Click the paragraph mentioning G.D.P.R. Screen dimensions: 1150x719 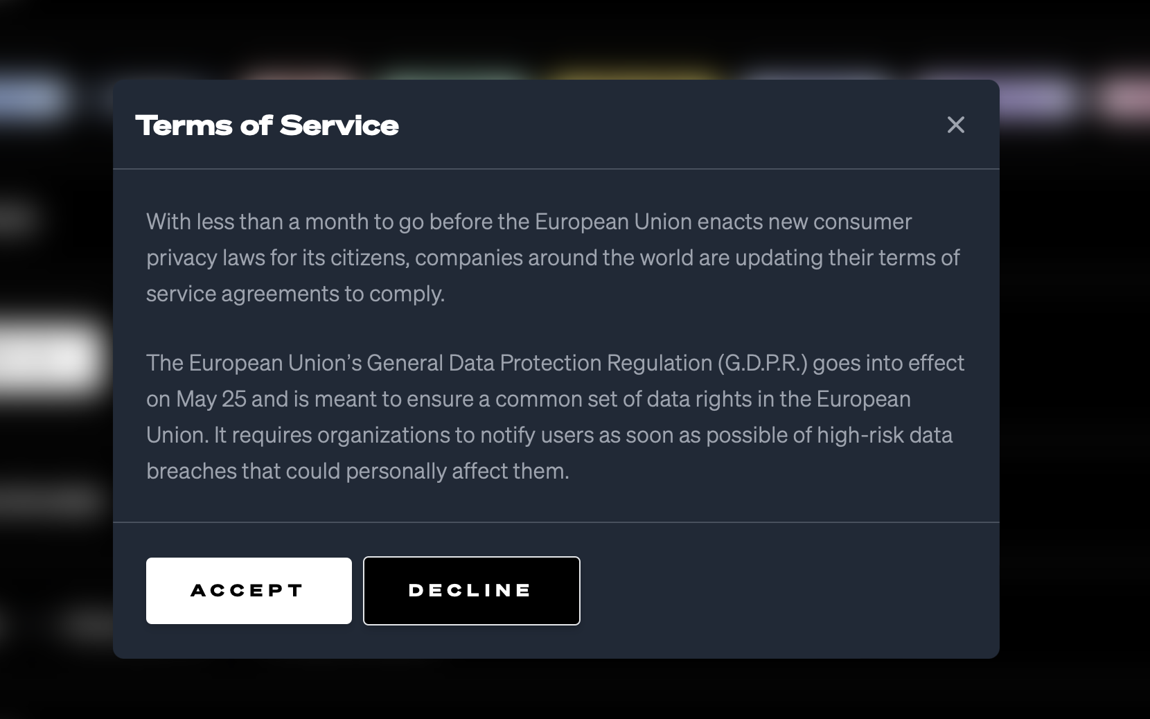554,416
